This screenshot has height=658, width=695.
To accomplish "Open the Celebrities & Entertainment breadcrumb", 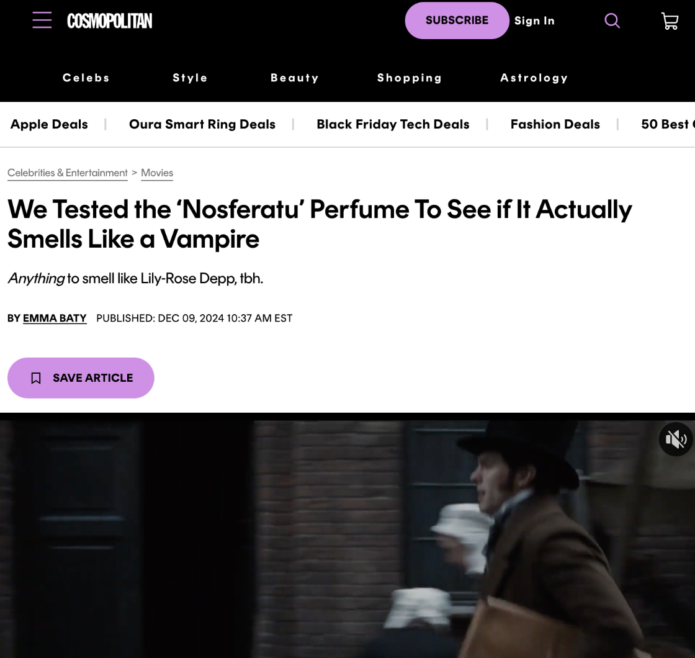I will point(68,173).
